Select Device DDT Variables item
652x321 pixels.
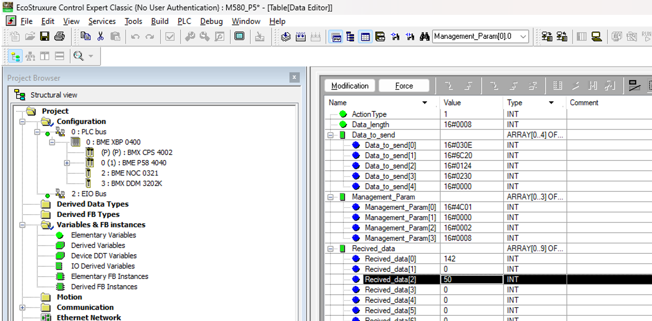(104, 256)
